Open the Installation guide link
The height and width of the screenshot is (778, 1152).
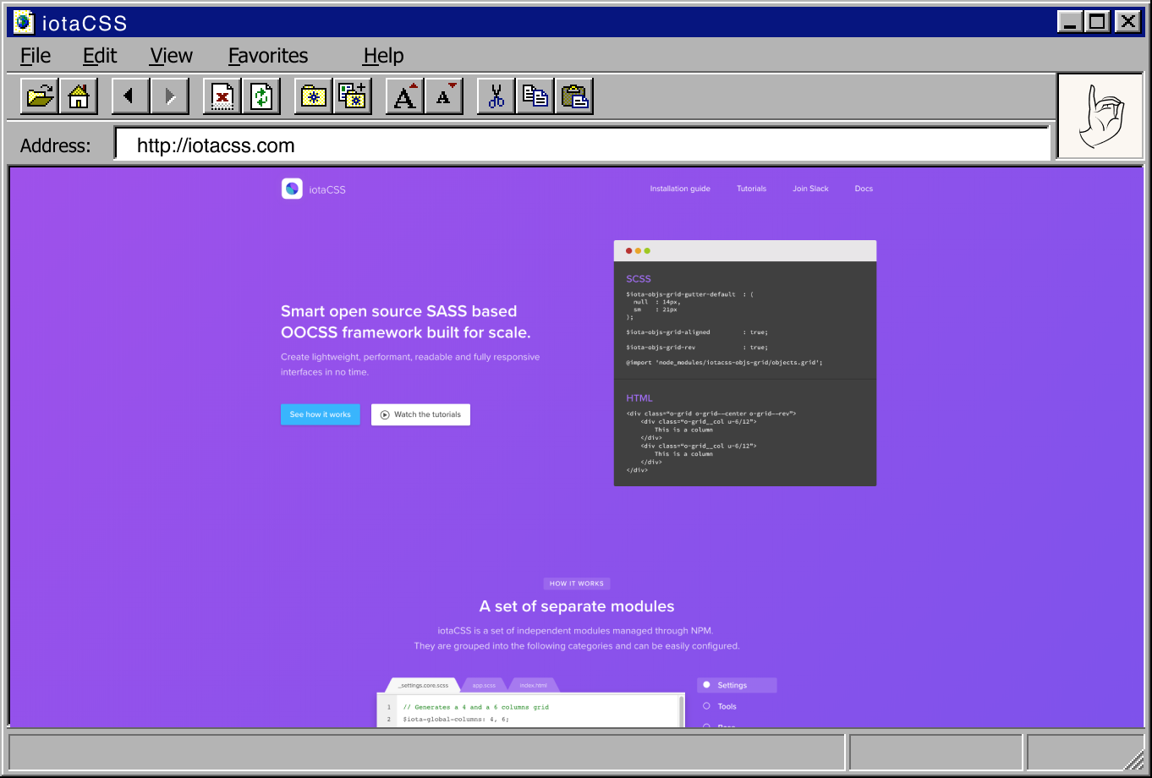680,189
